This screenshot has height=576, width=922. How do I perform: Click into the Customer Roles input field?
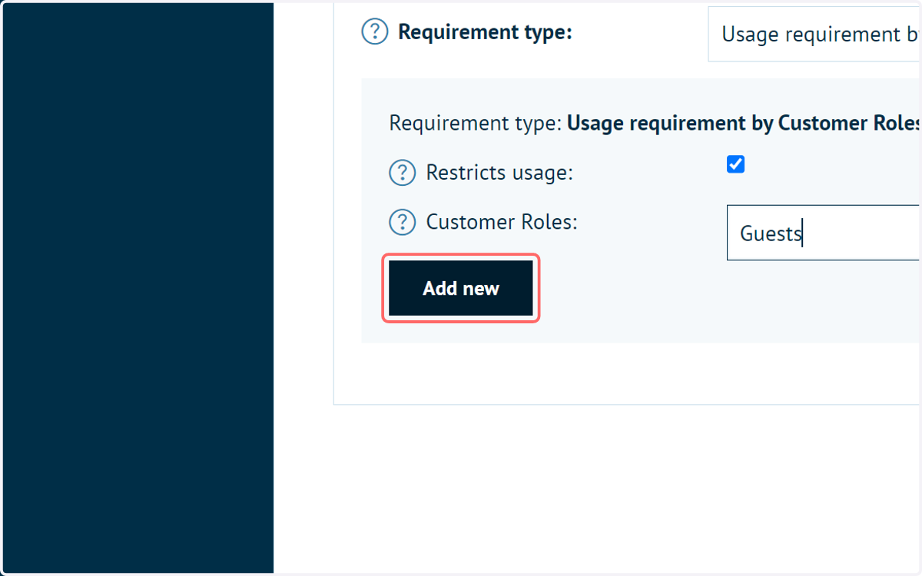pos(824,233)
